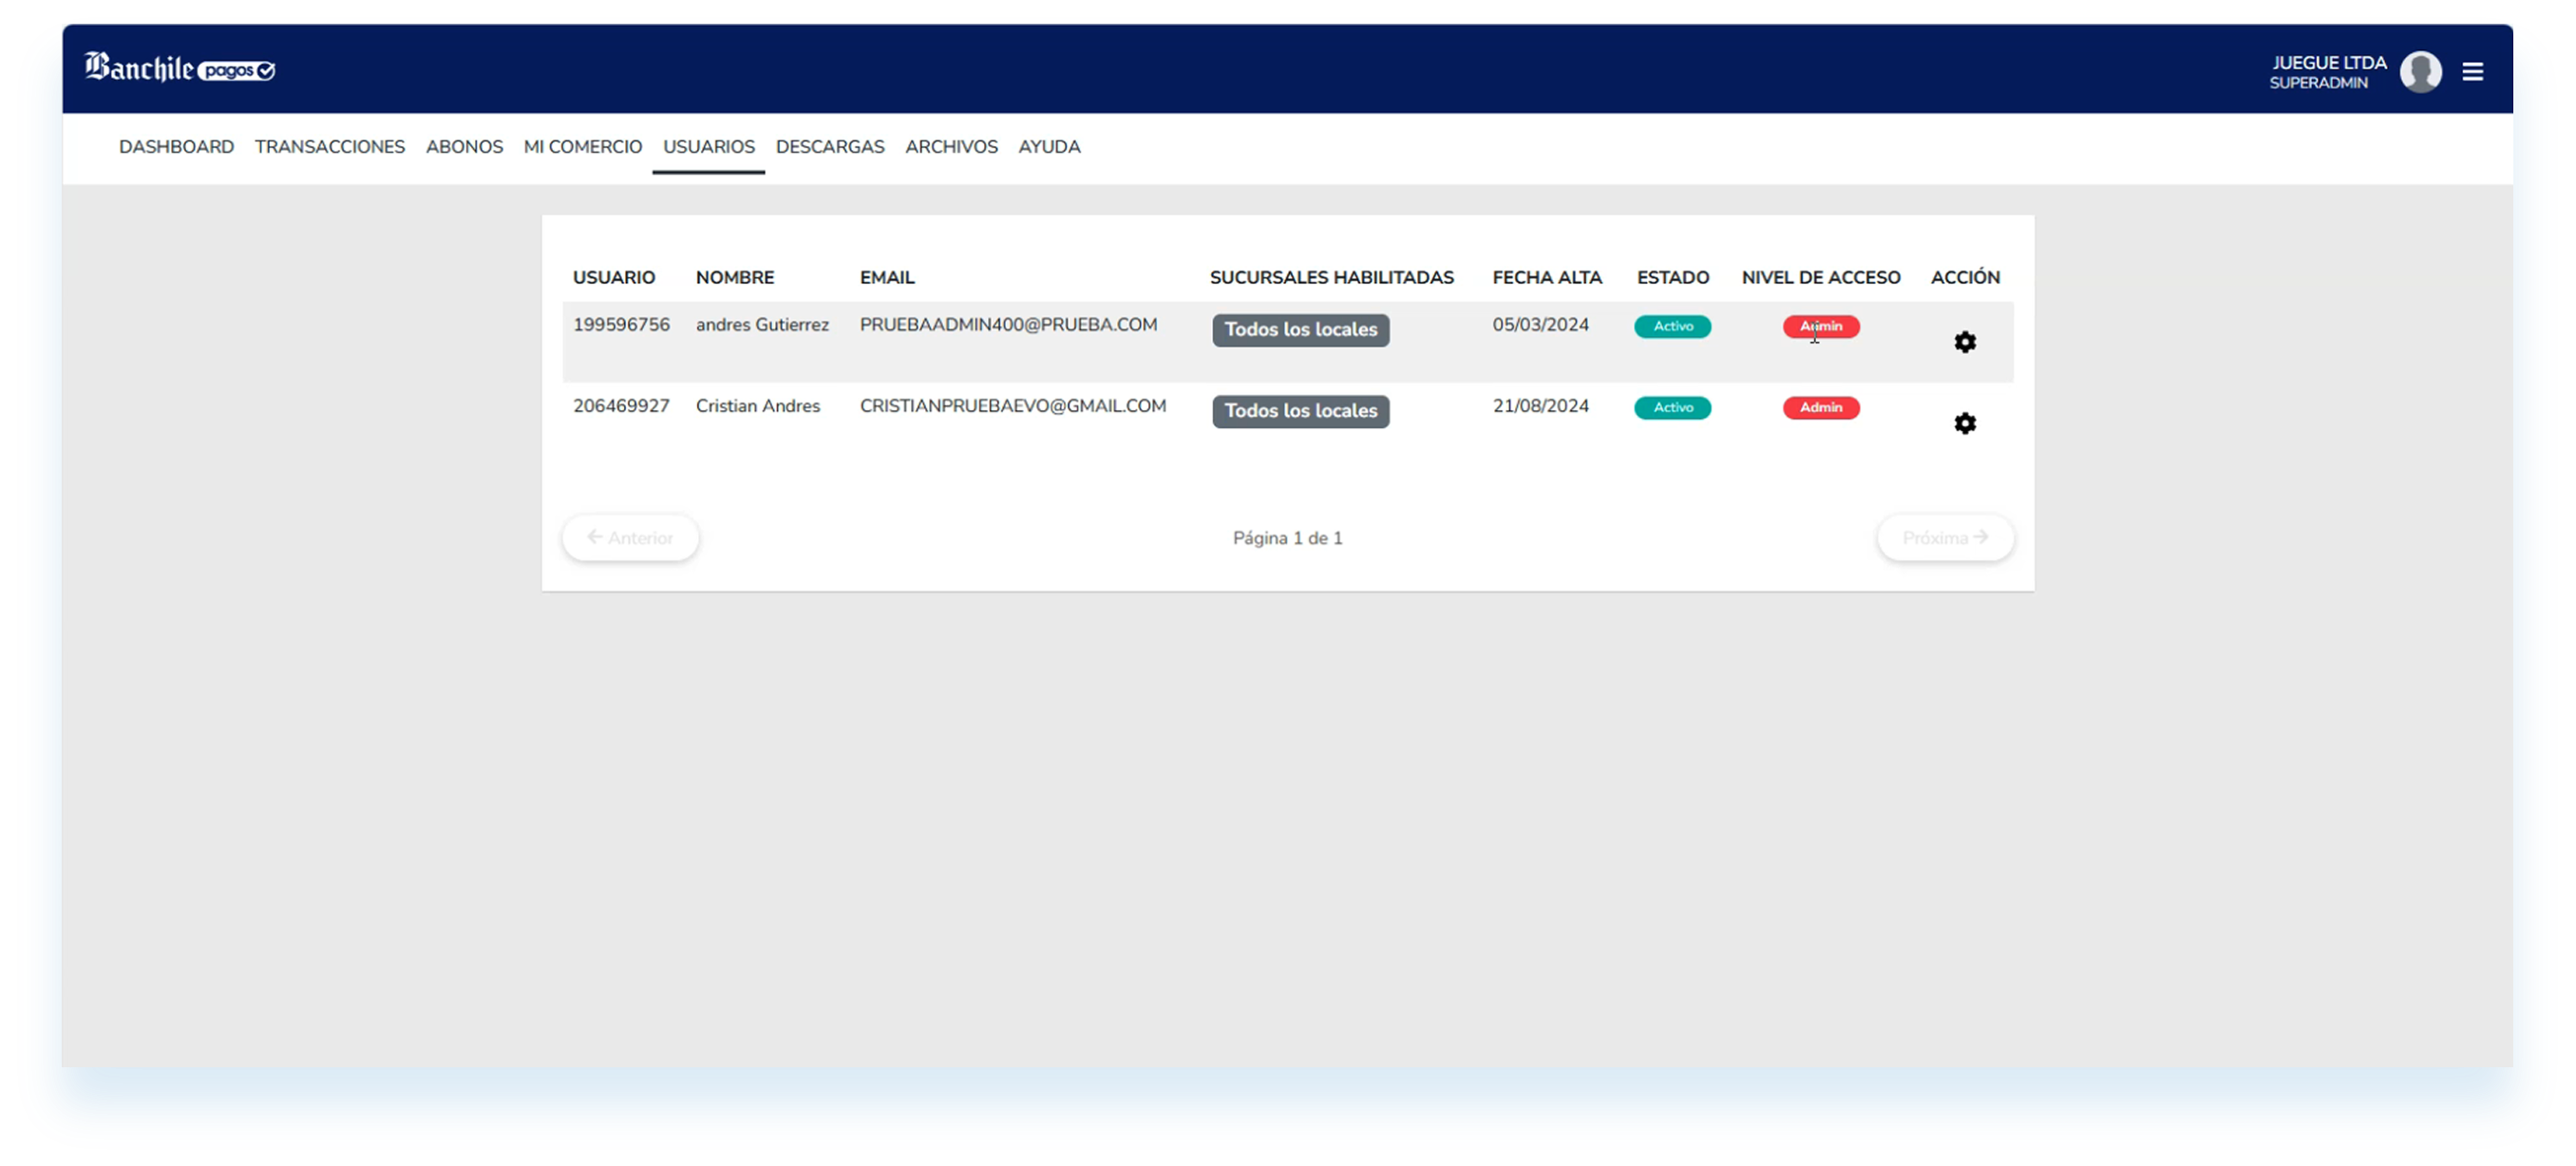Screen dimensions: 2576x1166
Task: Click Todos los locales badge for andres
Action: coord(1300,330)
